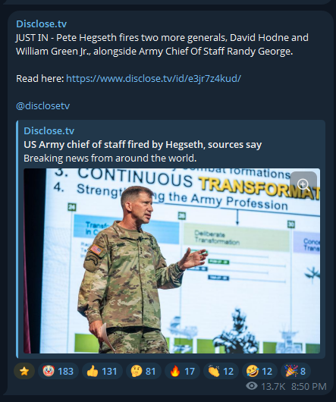Toggle the thinking face reaction with 81
Image resolution: width=336 pixels, height=402 pixels.
pos(143,371)
